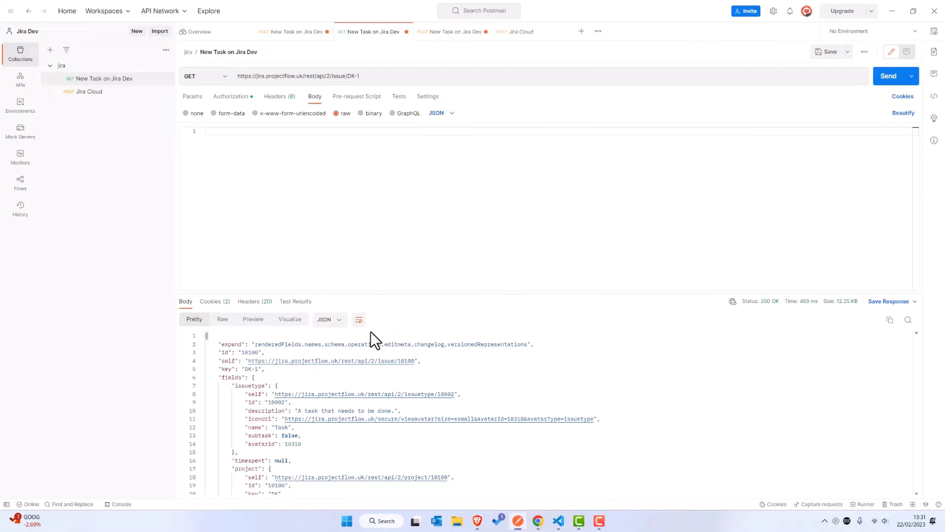Image resolution: width=945 pixels, height=532 pixels.
Task: Create new collection with plus icon
Action: tap(50, 50)
